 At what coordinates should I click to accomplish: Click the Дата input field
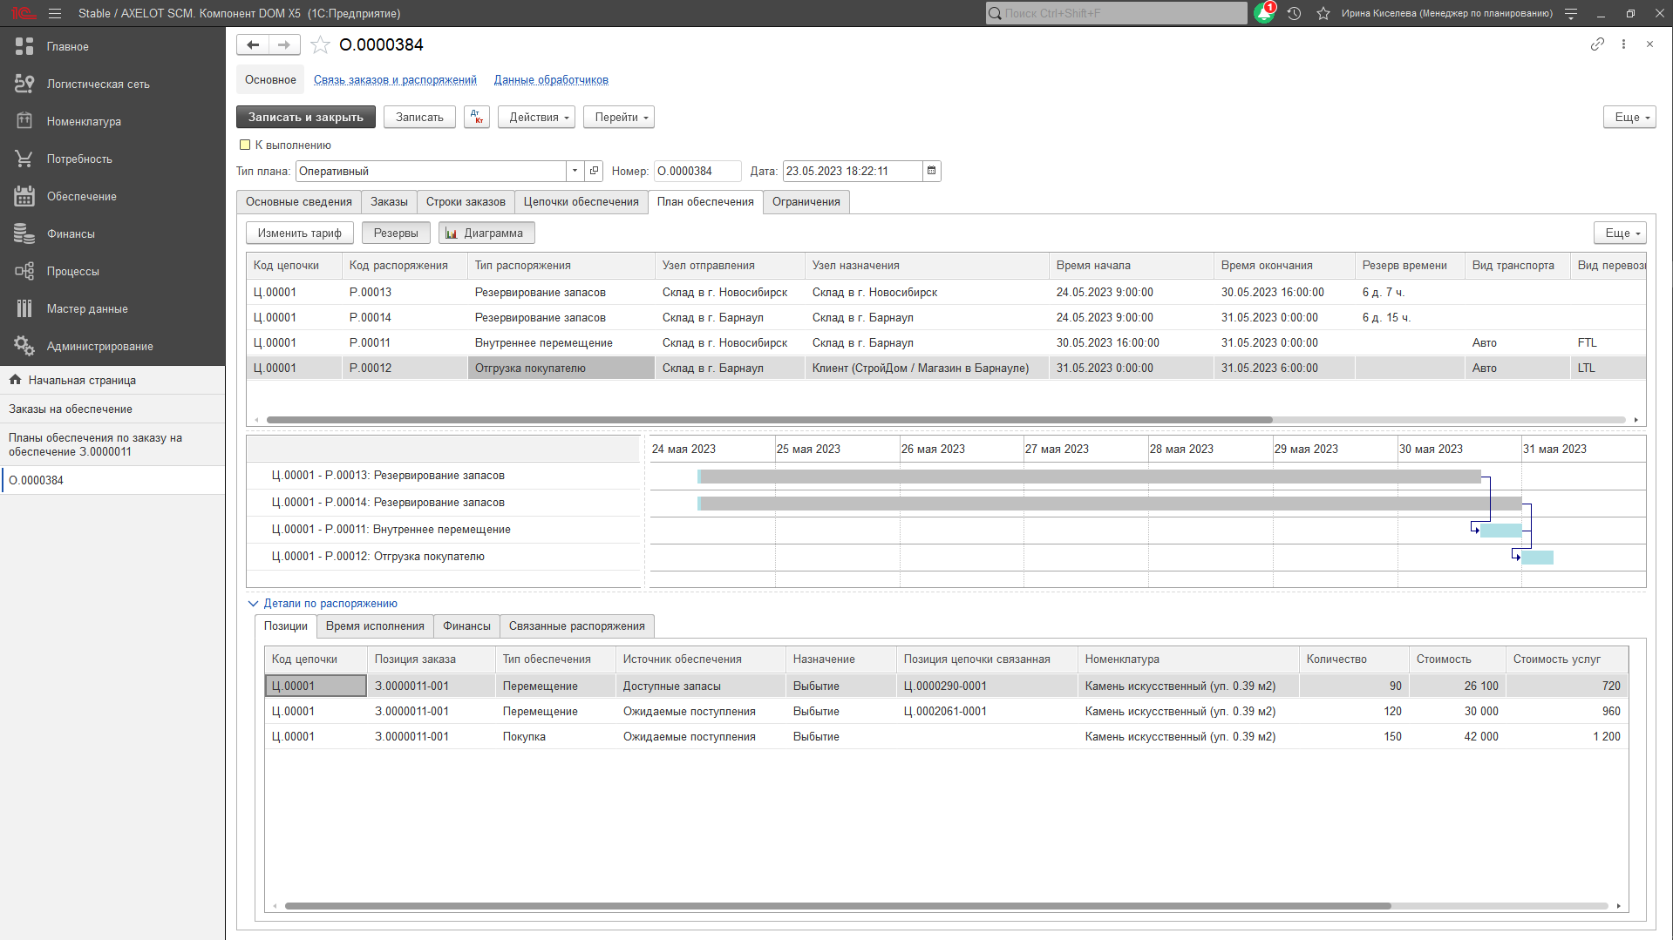853,171
